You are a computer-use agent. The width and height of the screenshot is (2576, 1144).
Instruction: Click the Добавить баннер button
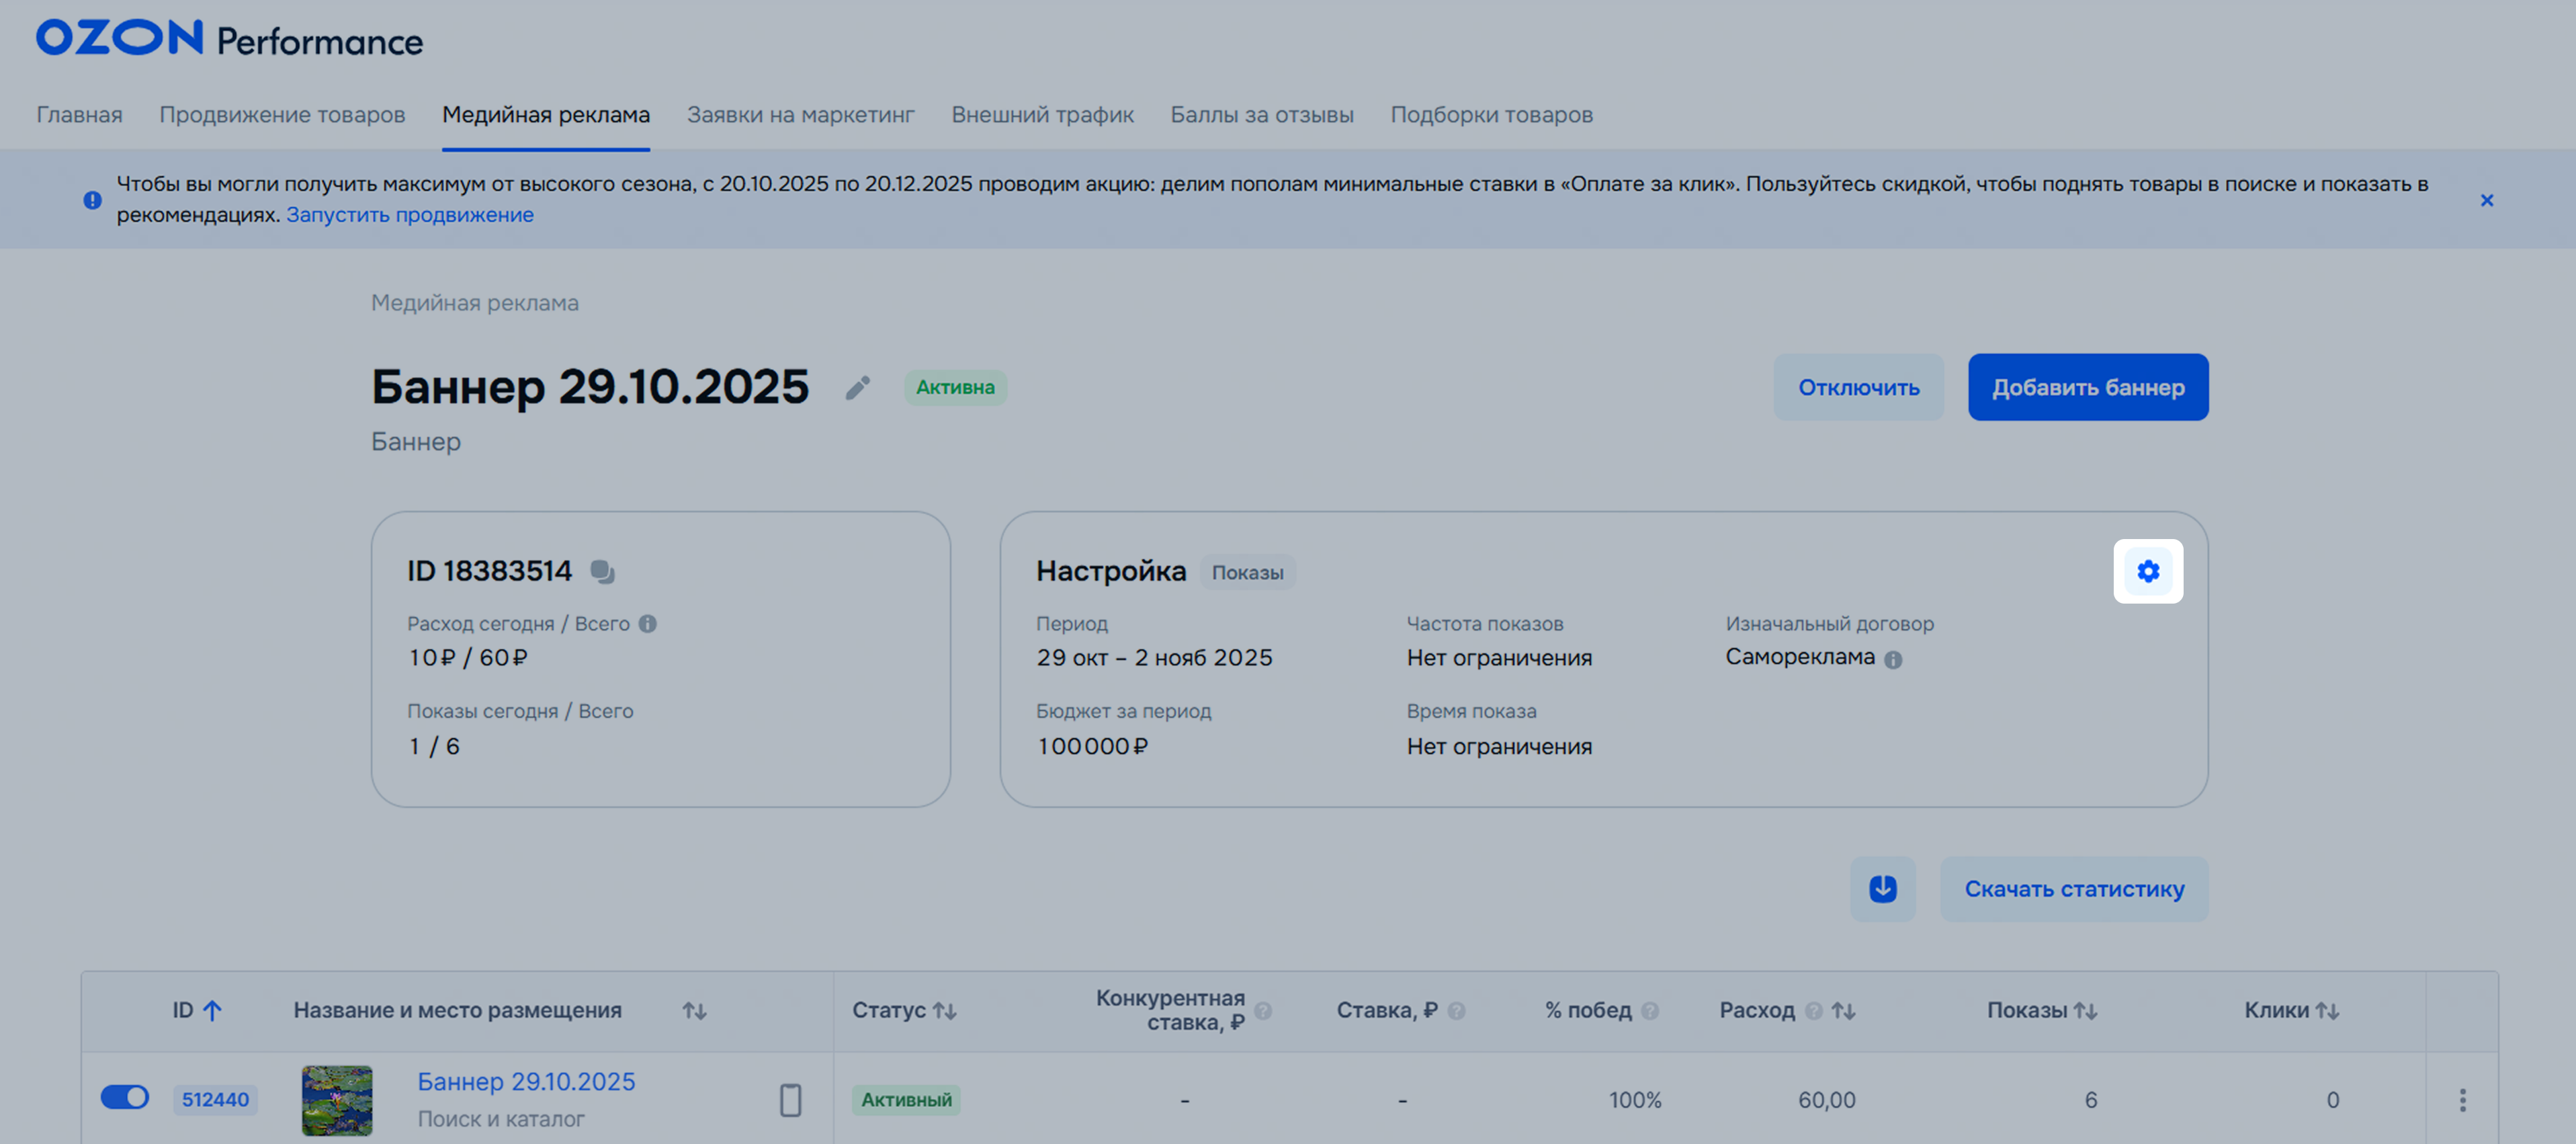(x=2087, y=387)
